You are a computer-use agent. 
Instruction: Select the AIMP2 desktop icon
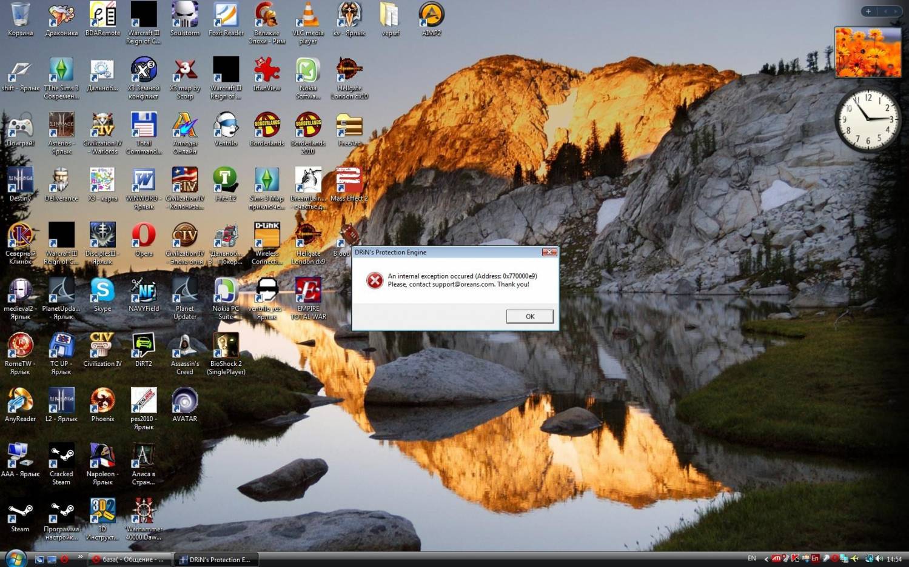click(x=431, y=15)
